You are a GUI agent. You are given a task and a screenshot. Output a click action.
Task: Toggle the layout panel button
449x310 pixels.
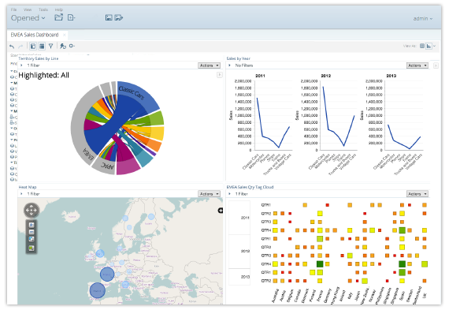tap(42, 46)
